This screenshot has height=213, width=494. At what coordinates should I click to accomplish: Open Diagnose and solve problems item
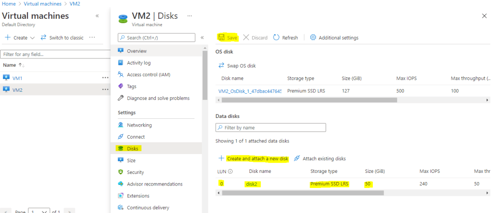158,98
